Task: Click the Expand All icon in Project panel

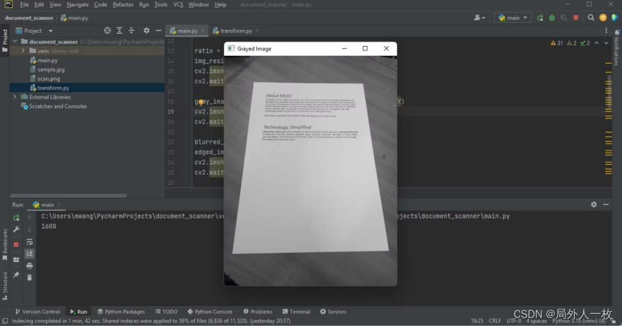Action: [x=119, y=30]
